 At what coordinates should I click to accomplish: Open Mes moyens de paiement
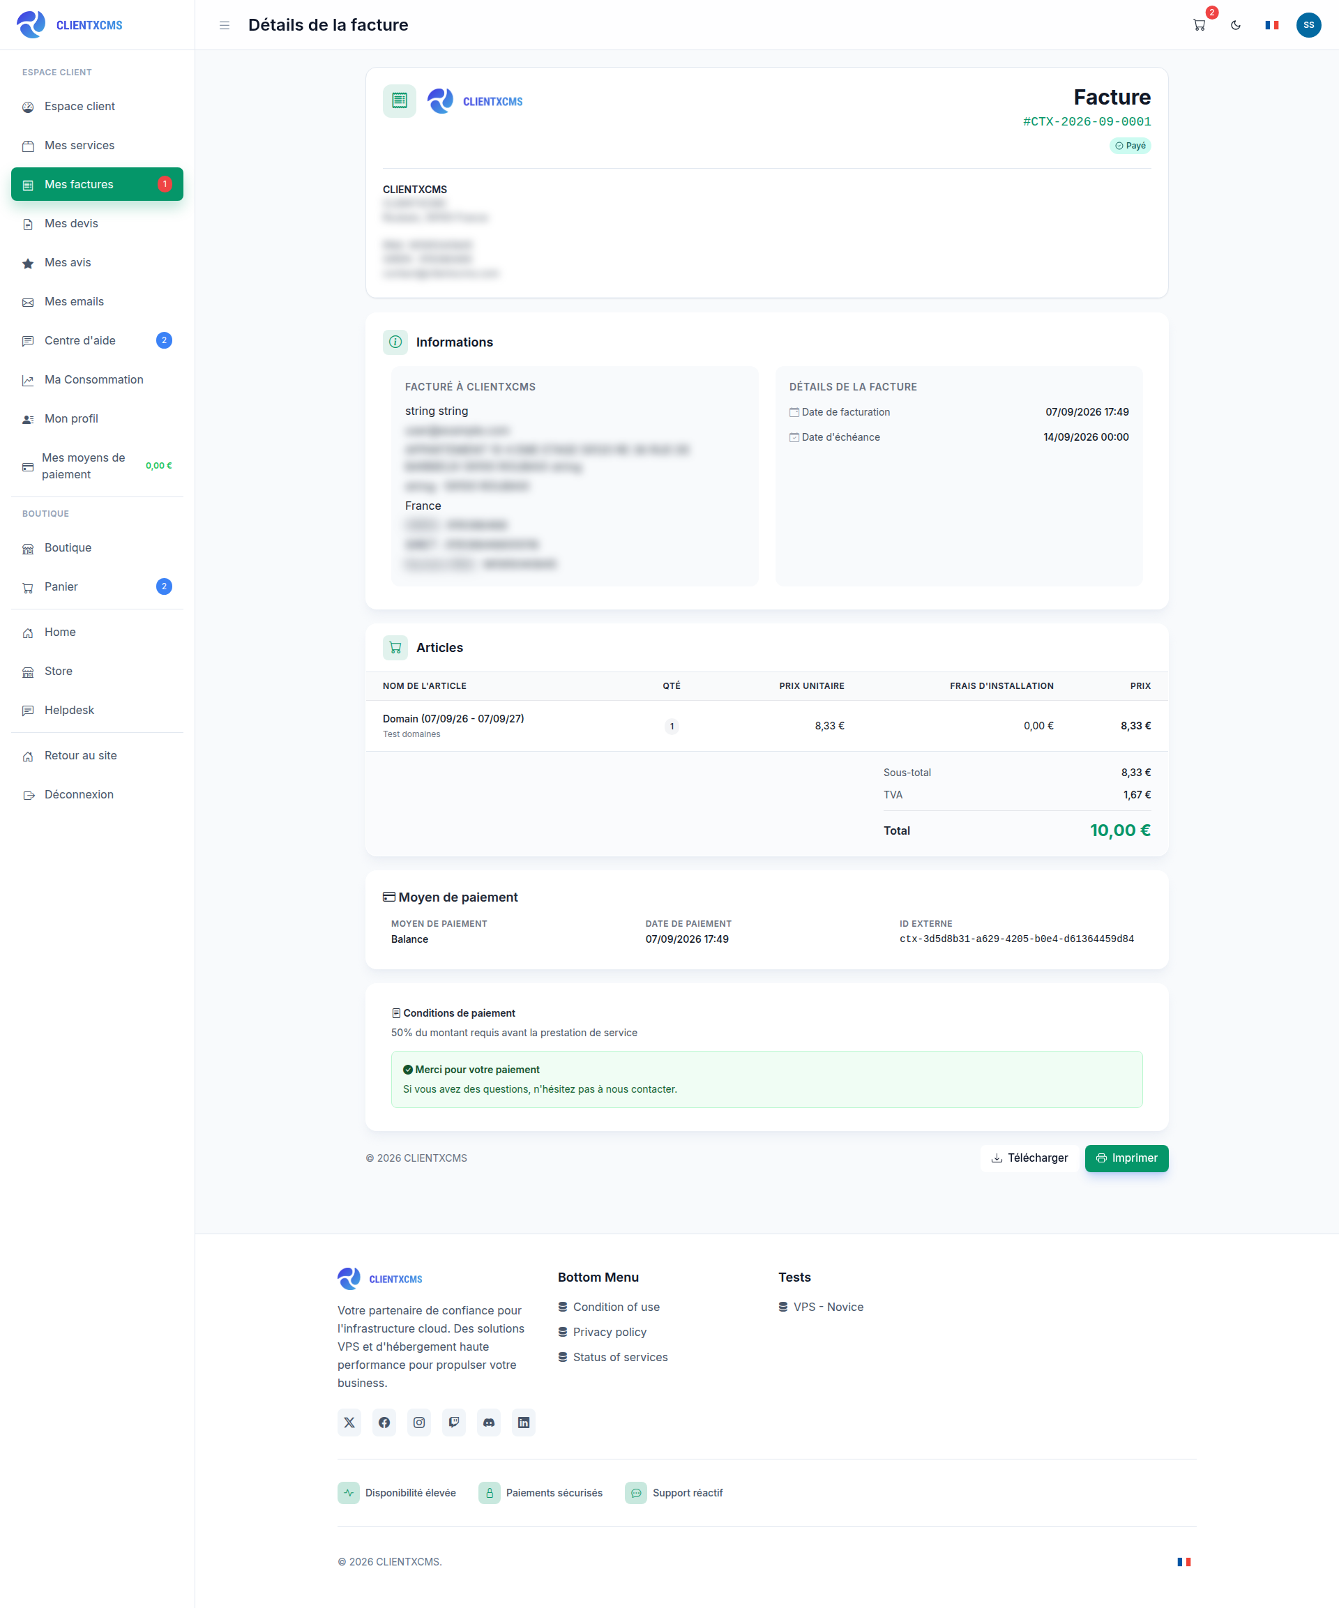tap(97, 467)
